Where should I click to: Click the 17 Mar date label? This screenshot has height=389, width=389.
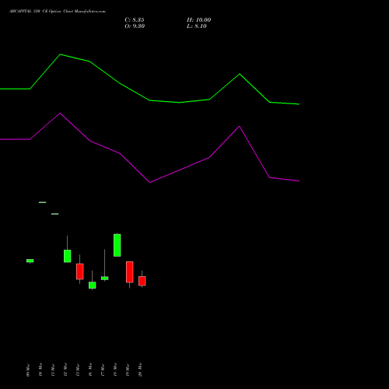(x=103, y=370)
